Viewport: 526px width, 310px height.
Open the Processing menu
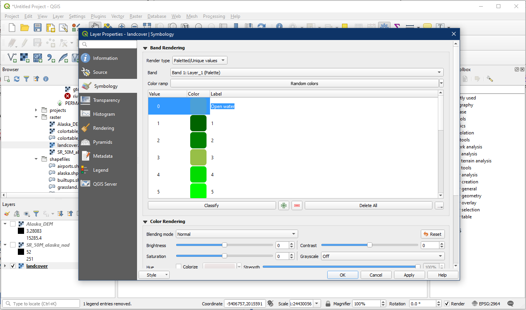pyautogui.click(x=214, y=16)
